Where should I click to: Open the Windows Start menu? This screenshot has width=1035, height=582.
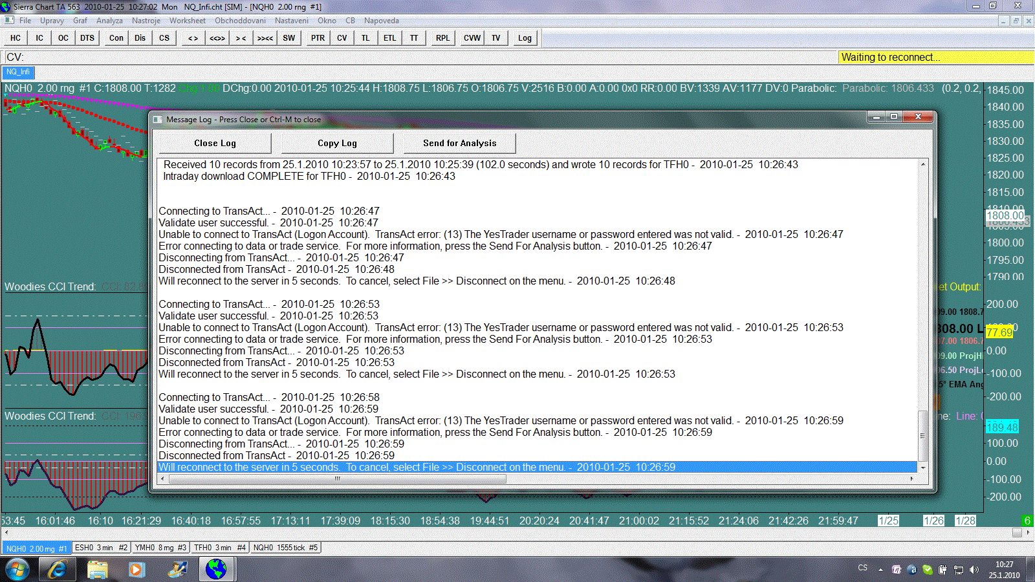tap(17, 570)
